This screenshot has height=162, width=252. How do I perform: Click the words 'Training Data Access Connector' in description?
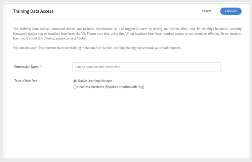tap(42, 29)
